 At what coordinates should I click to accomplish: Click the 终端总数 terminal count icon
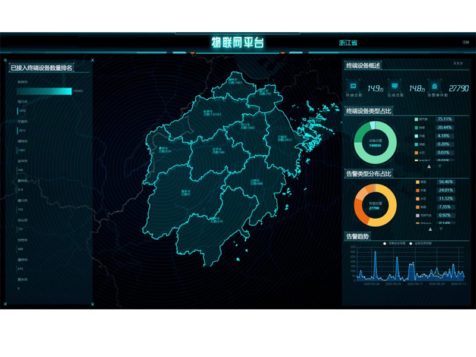pyautogui.click(x=353, y=86)
